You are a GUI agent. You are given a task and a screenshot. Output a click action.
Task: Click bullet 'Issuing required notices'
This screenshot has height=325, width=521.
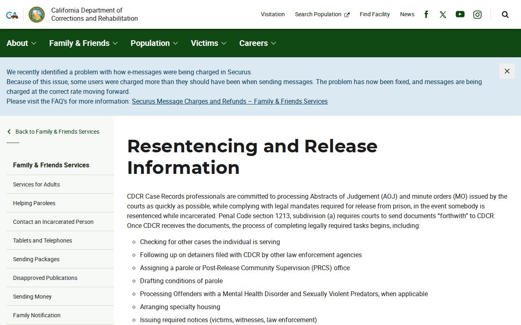[228, 320]
